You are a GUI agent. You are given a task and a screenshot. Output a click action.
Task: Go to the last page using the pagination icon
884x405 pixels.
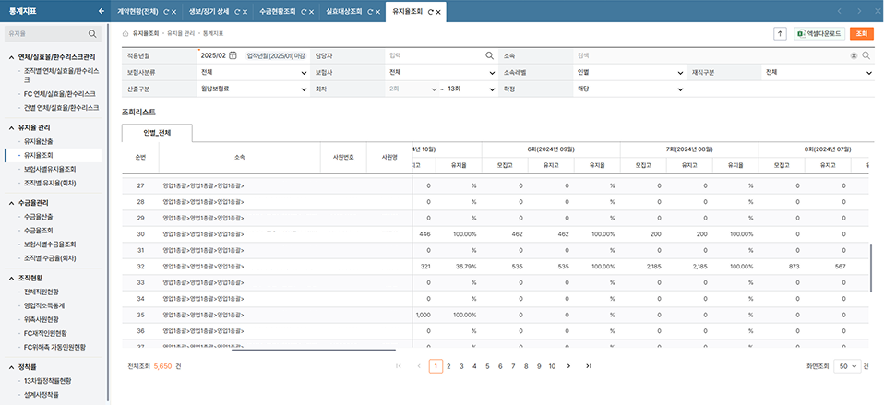pyautogui.click(x=589, y=366)
